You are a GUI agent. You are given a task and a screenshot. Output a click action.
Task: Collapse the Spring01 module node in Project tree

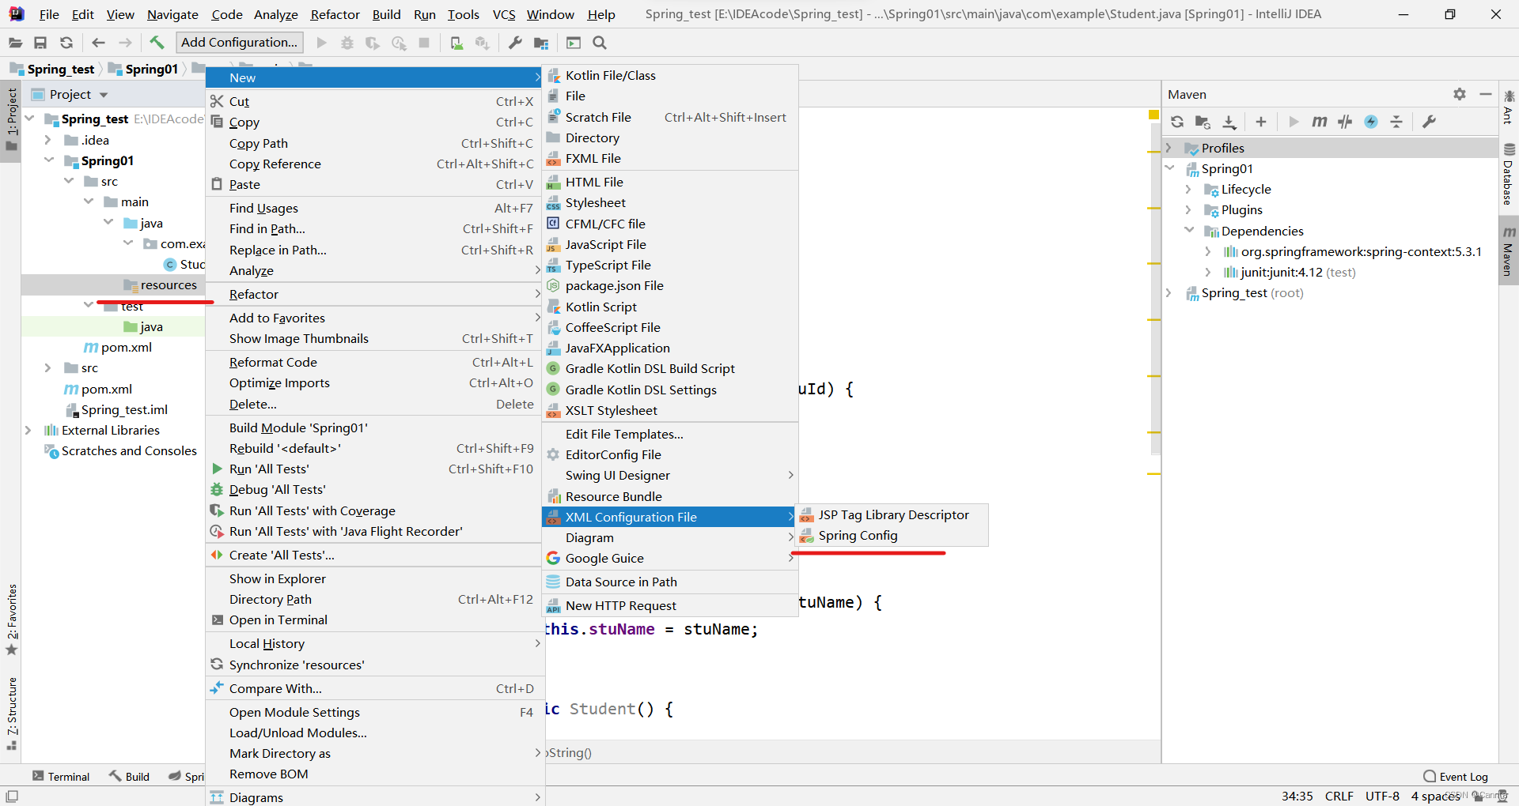point(47,160)
